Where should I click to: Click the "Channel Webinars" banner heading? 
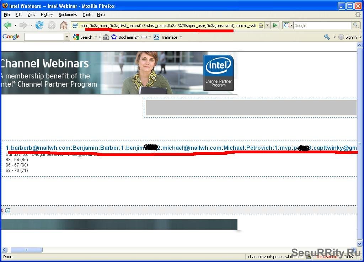point(45,64)
